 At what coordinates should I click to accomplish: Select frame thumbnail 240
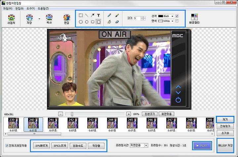point(33,124)
